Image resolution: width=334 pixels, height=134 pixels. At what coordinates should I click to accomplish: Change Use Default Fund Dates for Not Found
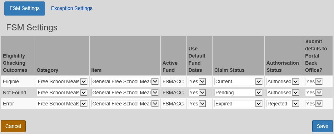(x=197, y=93)
